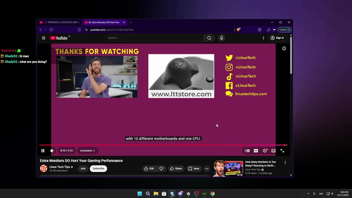Mute the video volume speaker icon

tap(52, 151)
